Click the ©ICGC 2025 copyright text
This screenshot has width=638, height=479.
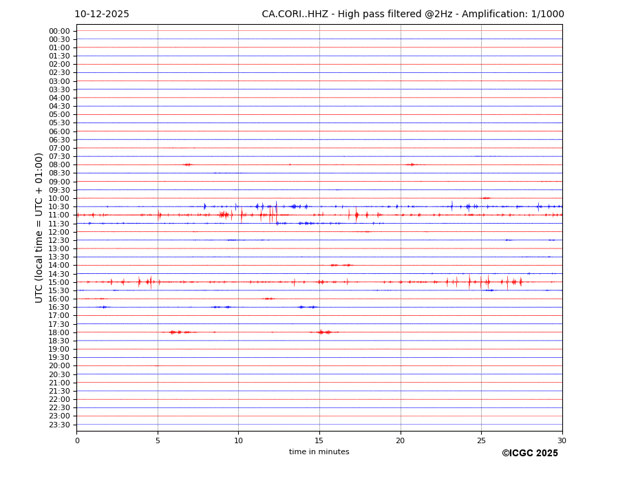(x=529, y=454)
